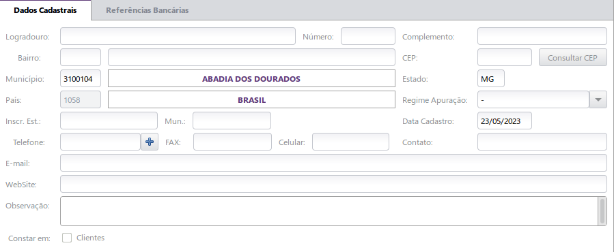Click the Consultar CEP button
The image size is (614, 252).
572,57
